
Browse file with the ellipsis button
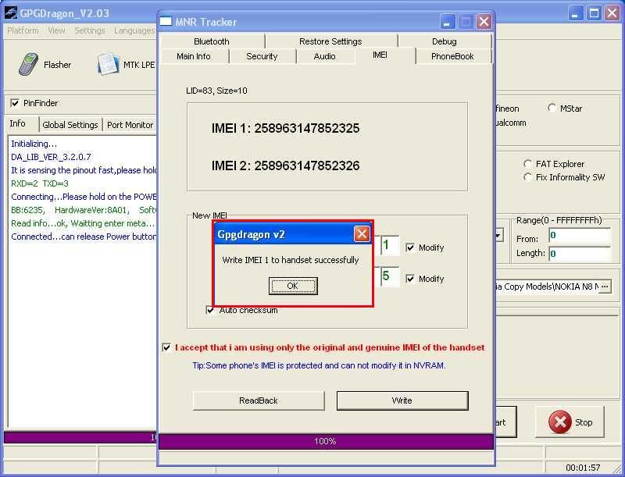click(x=605, y=287)
